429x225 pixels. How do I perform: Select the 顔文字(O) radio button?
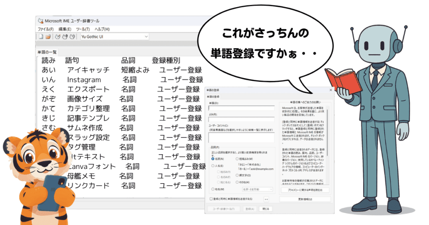[237, 175]
